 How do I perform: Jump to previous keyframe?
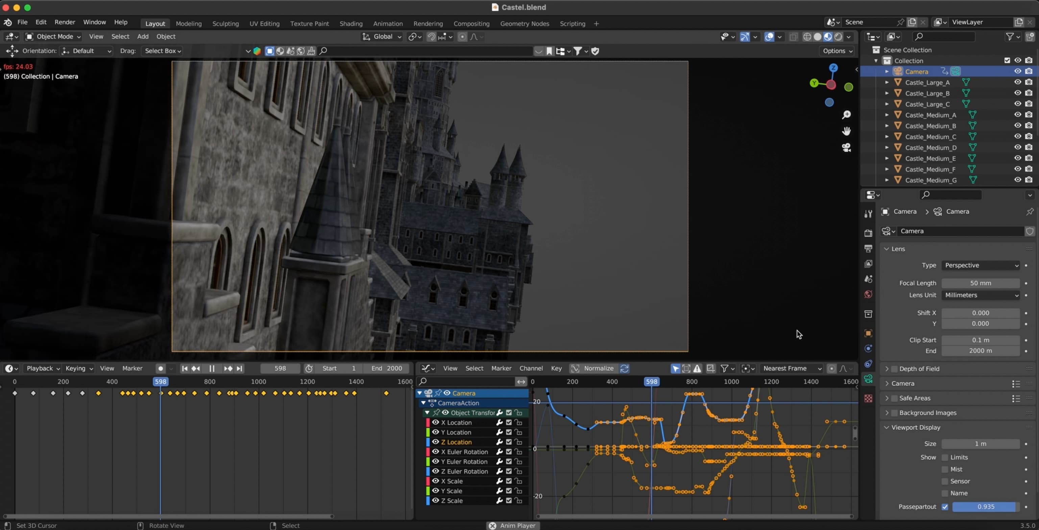196,368
